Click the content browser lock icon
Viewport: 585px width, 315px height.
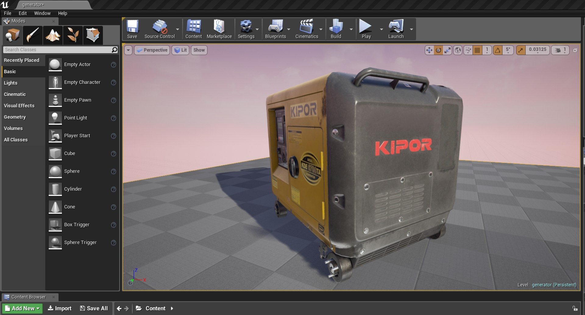pyautogui.click(x=575, y=308)
